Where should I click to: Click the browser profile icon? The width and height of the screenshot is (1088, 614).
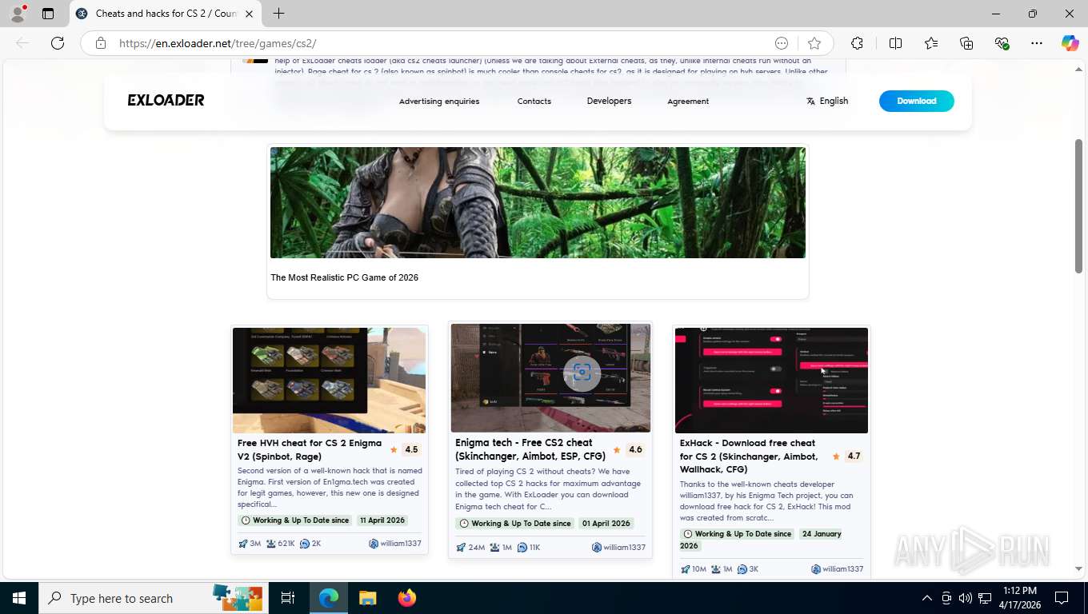point(18,14)
